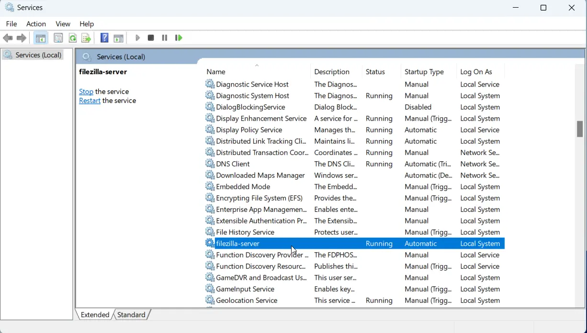The height and width of the screenshot is (333, 587).
Task: Click the gear icon beside Diagnostic Service Host
Action: [210, 84]
